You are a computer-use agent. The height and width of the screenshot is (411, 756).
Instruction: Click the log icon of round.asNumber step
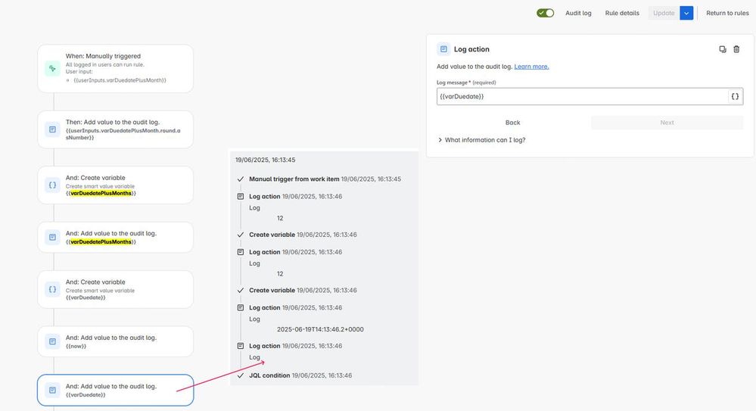pyautogui.click(x=52, y=129)
